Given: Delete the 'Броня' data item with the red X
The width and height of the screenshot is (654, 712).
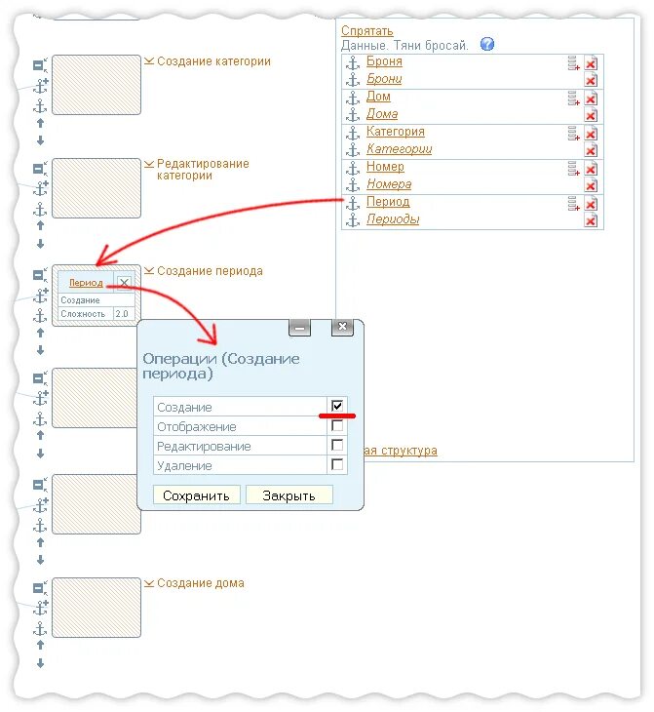Looking at the screenshot, I should click(x=591, y=63).
